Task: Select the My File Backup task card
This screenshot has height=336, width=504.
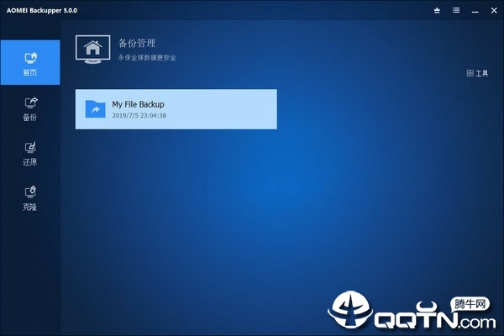Action: (x=176, y=109)
